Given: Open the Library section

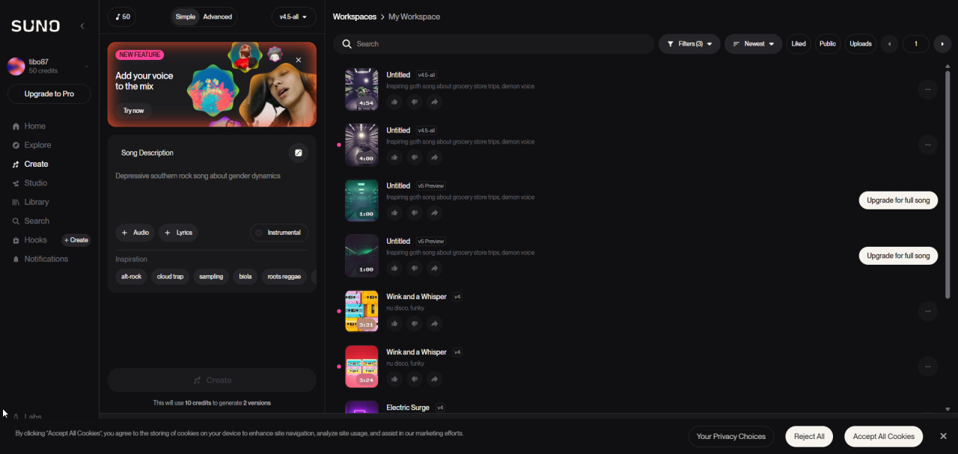Looking at the screenshot, I should (36, 202).
